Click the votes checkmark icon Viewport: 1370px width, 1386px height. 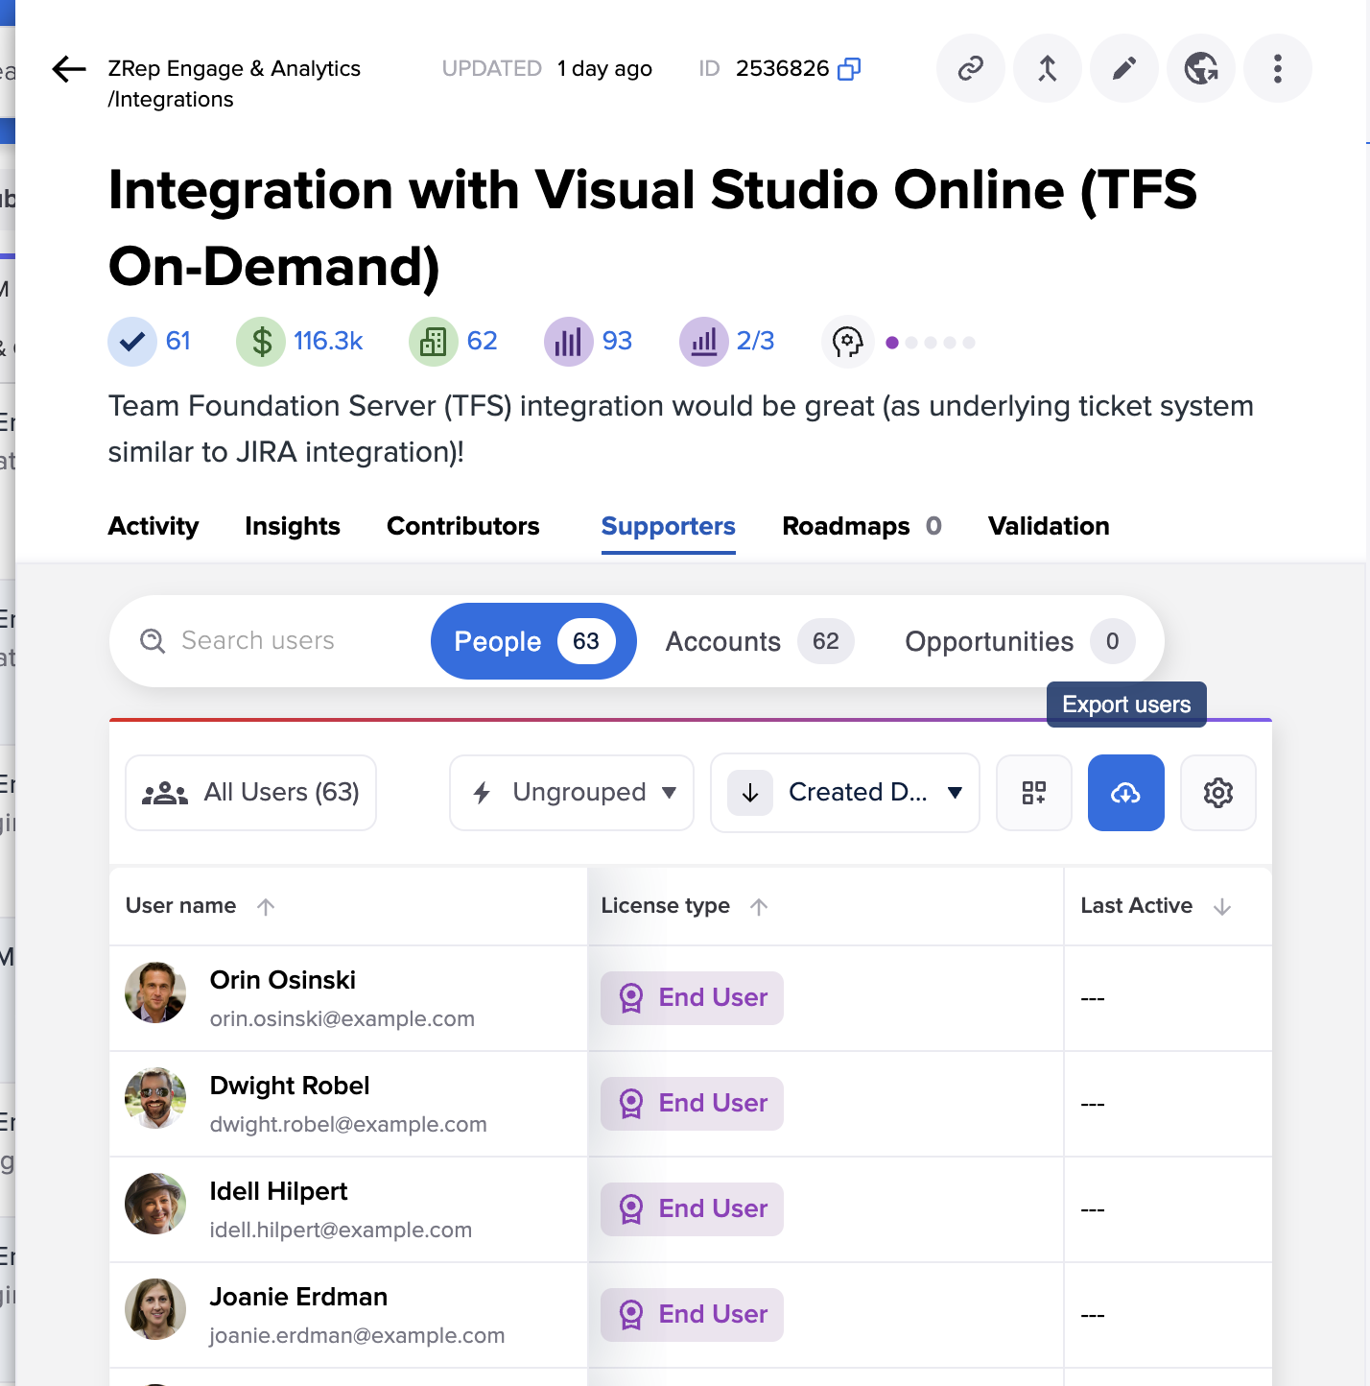[132, 342]
